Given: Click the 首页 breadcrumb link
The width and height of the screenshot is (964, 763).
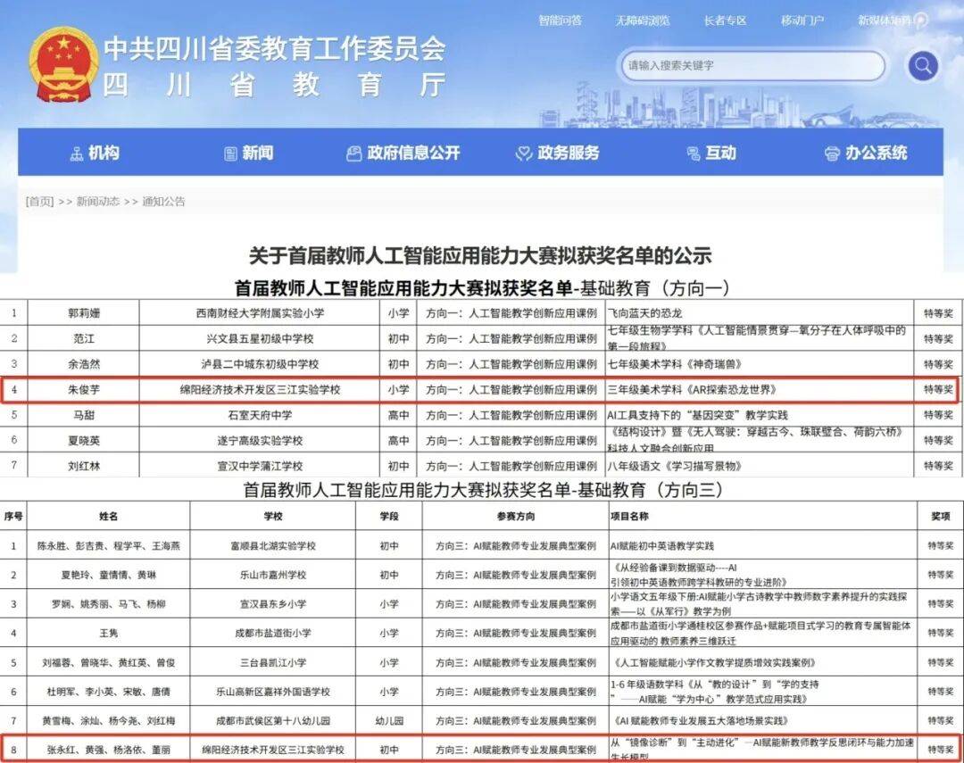Looking at the screenshot, I should point(39,202).
